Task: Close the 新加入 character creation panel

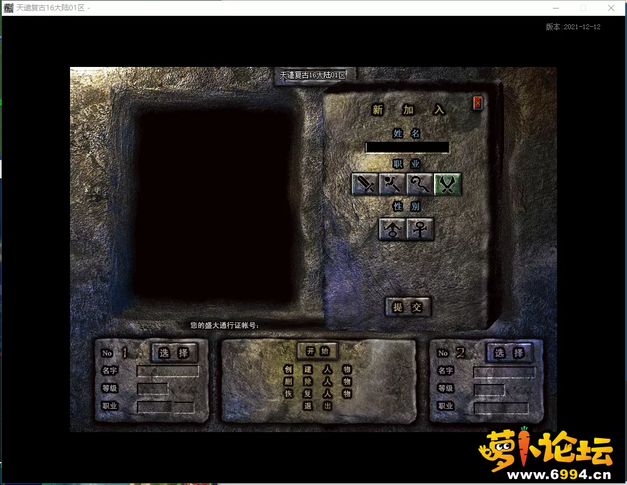Action: [477, 103]
